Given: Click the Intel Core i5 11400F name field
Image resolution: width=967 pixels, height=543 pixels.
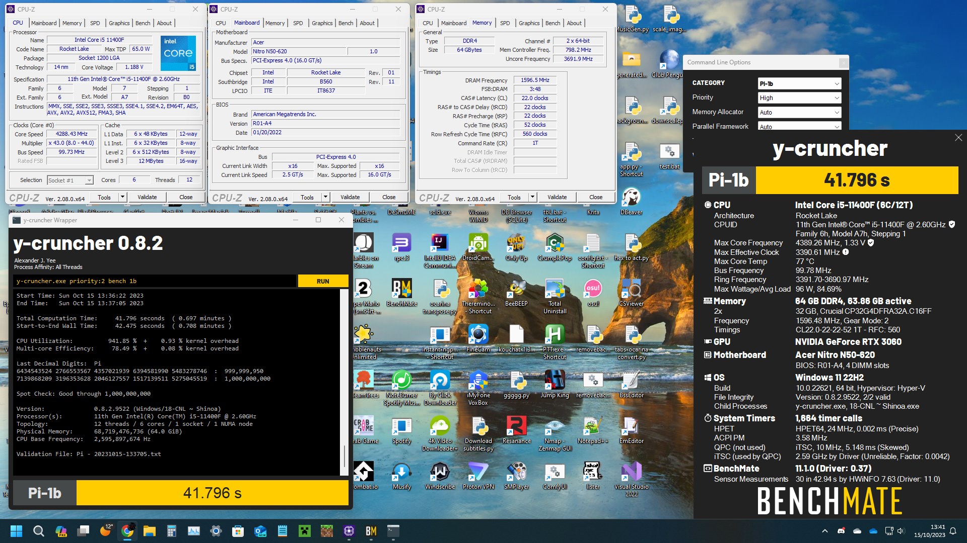Looking at the screenshot, I should pyautogui.click(x=99, y=40).
